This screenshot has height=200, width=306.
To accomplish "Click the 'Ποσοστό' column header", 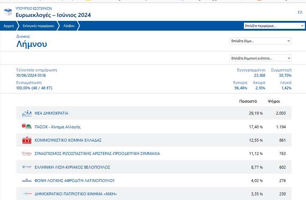I will click(248, 101).
